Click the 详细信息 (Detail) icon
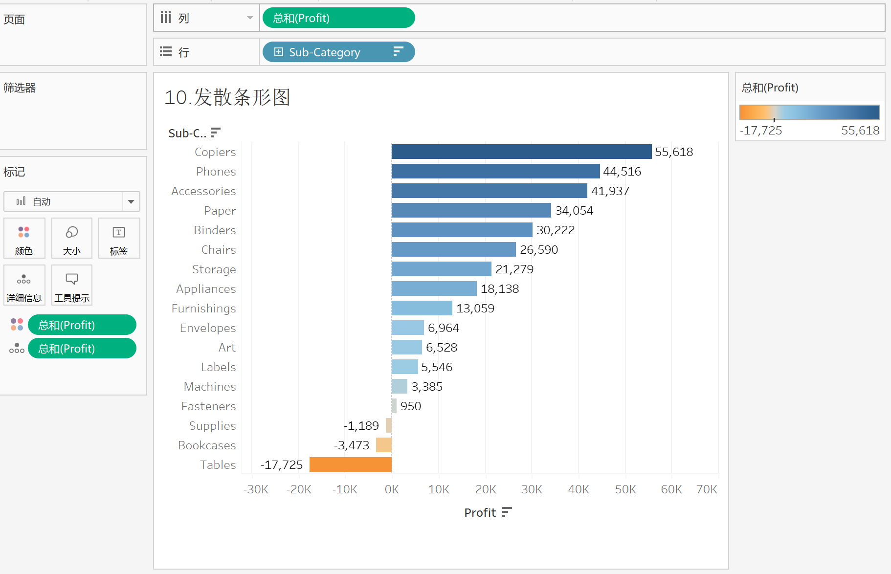The height and width of the screenshot is (574, 891). coord(24,285)
